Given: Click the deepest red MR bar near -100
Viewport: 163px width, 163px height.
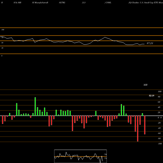Looking at the screenshot, I should tap(138, 128).
